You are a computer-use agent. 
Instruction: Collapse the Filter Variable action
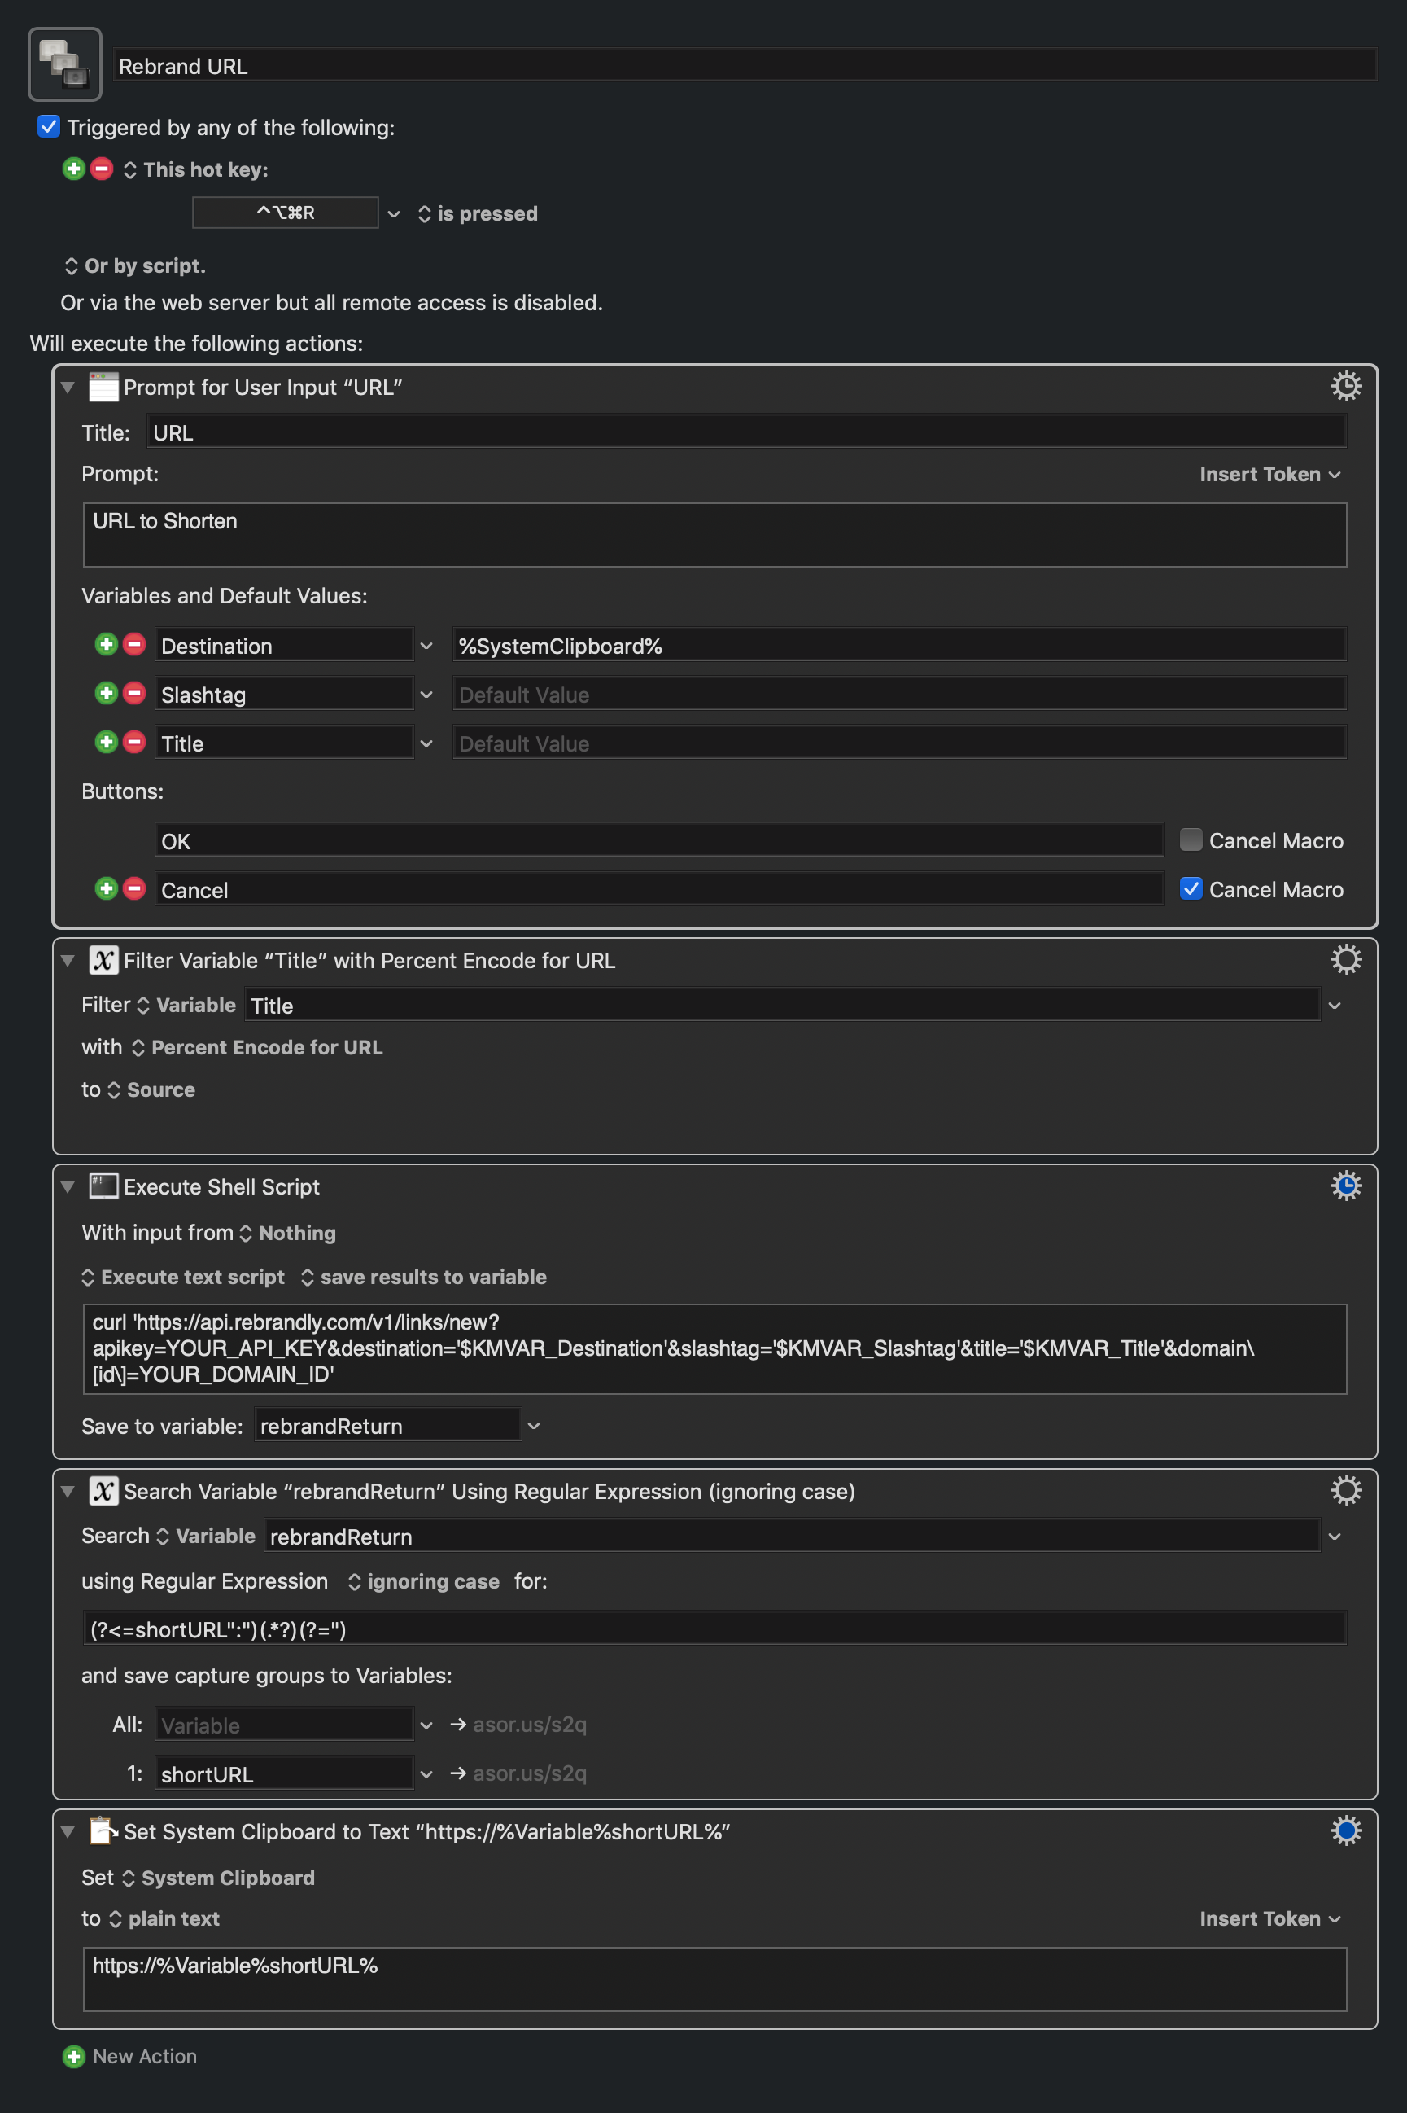pyautogui.click(x=68, y=962)
